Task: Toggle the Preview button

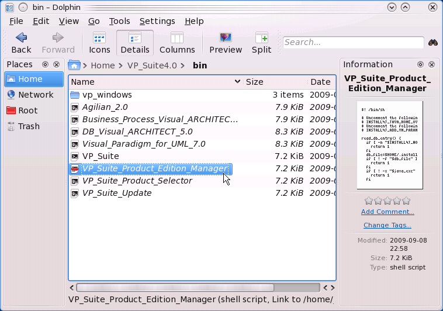Action: pos(226,43)
